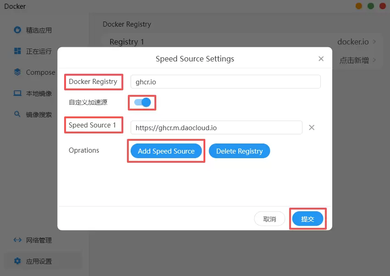The image size is (390, 276).
Task: Expand the Registry 1 docker.io chevron
Action: pyautogui.click(x=374, y=42)
